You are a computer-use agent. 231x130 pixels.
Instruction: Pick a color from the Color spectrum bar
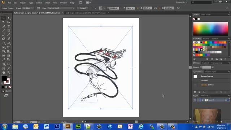(211, 29)
